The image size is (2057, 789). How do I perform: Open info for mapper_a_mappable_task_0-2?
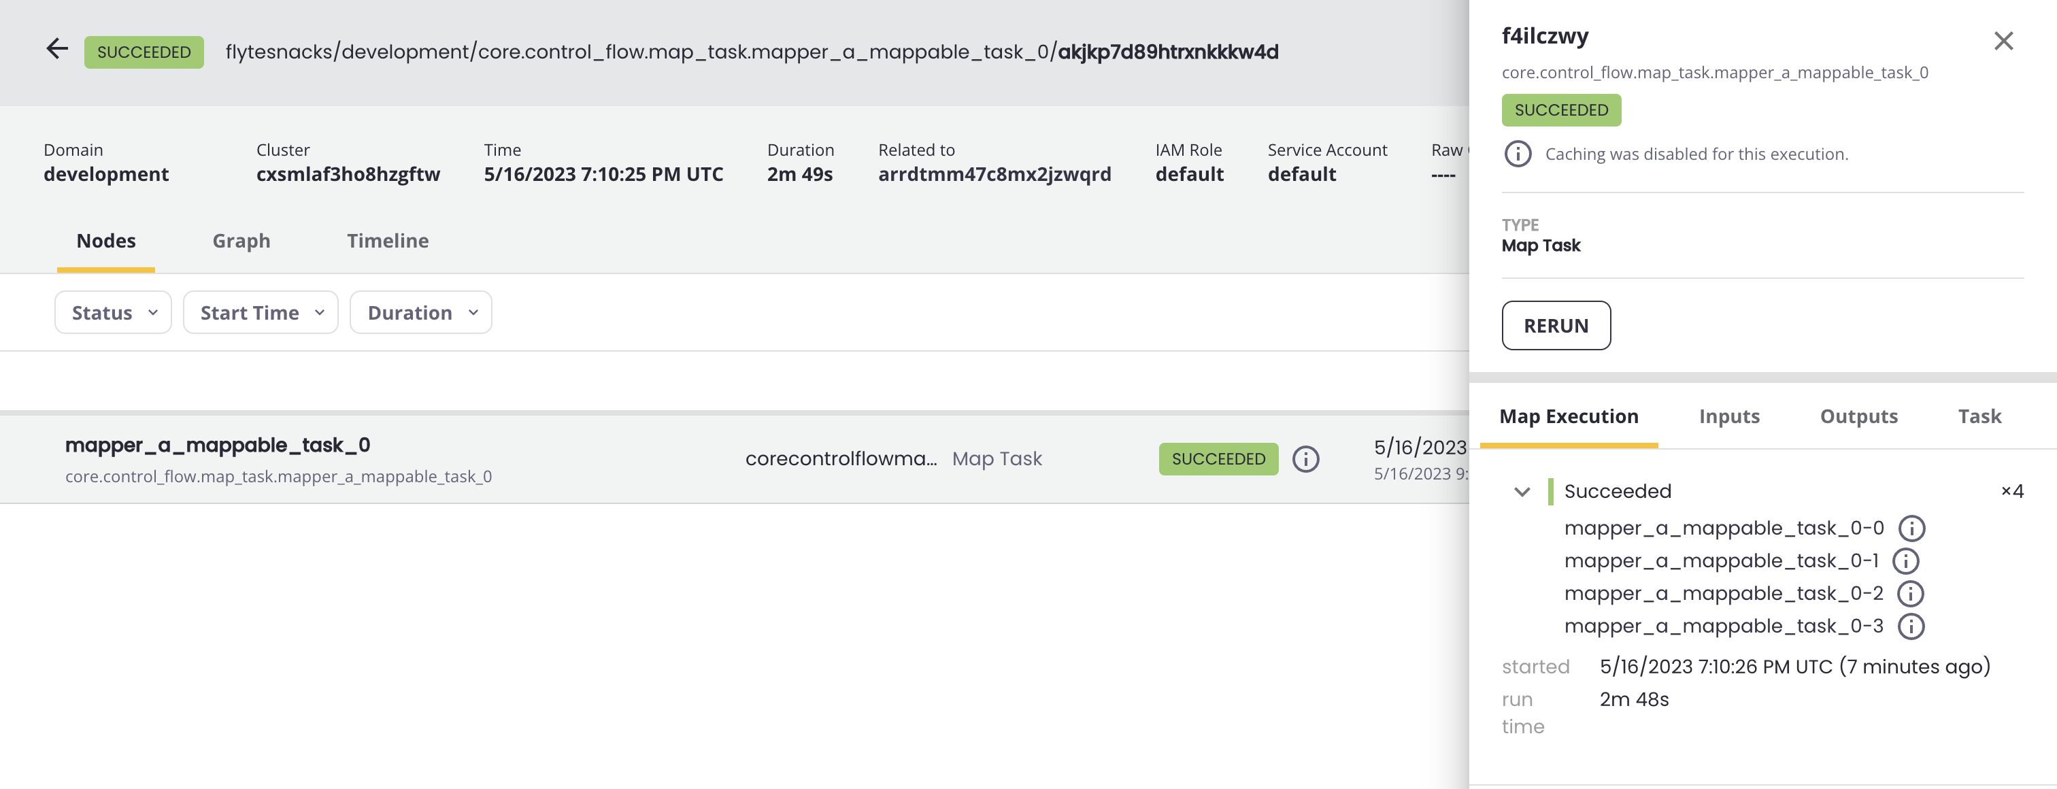[x=1910, y=594]
